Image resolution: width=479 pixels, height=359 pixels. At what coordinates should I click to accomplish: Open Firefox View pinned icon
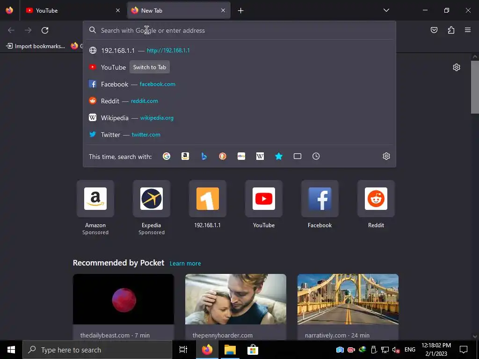(x=9, y=10)
